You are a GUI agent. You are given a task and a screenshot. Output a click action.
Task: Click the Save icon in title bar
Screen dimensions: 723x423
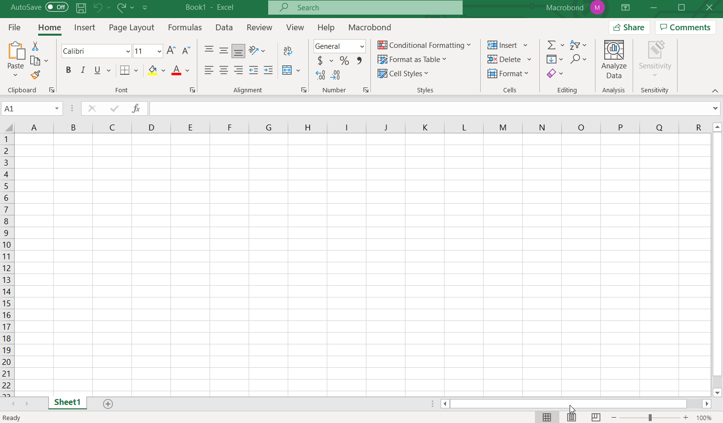click(x=81, y=7)
